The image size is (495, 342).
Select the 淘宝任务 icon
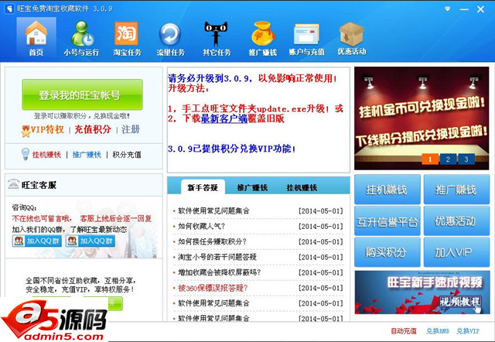(x=125, y=39)
